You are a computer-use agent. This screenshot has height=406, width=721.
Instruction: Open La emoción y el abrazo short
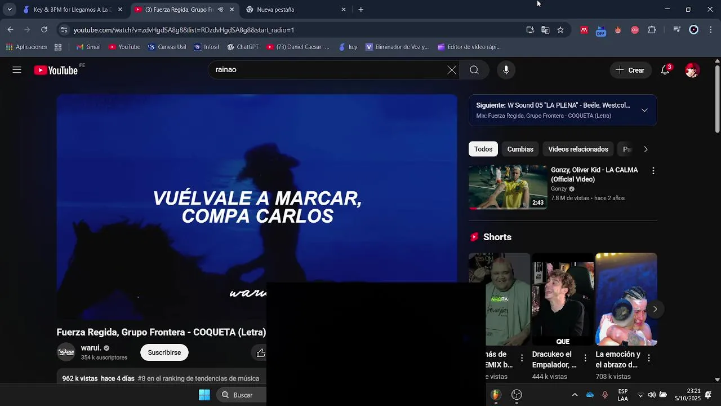click(626, 299)
